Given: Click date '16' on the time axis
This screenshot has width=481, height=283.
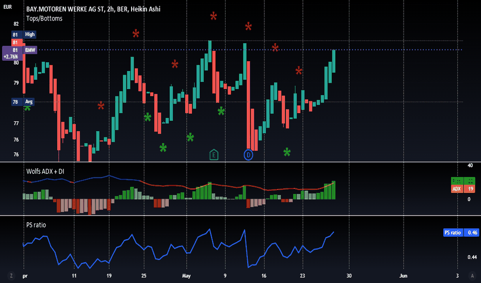Looking at the screenshot, I should point(264,276).
